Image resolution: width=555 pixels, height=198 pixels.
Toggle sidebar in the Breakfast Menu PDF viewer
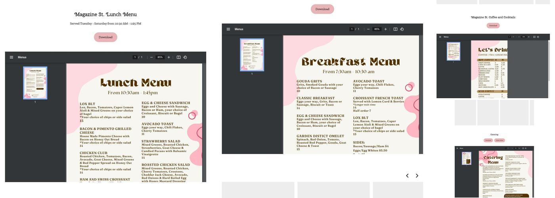pos(228,29)
